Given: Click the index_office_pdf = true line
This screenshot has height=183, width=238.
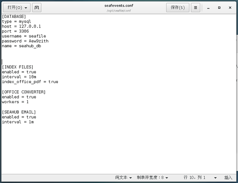Looking at the screenshot, I should 30,82.
